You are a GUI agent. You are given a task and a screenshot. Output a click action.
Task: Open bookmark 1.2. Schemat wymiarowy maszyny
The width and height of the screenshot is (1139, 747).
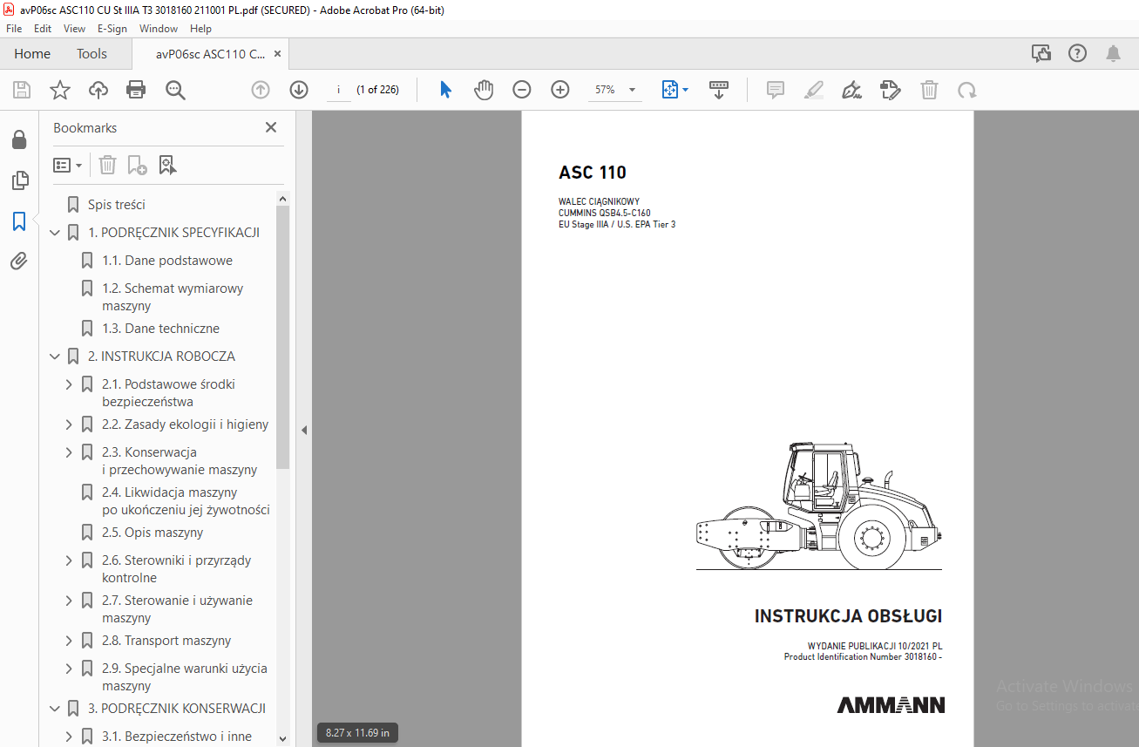tap(173, 297)
